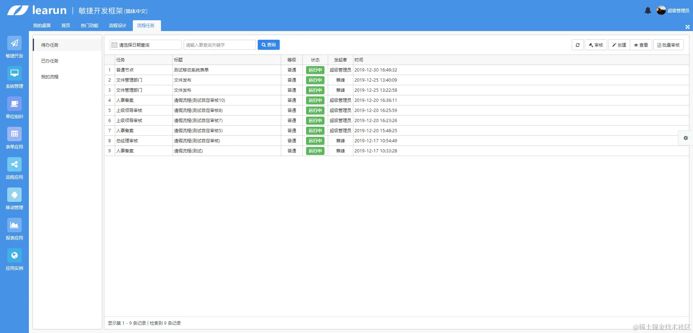The width and height of the screenshot is (693, 333).
Task: Select 已办任务 in the left panel
Action: point(67,61)
